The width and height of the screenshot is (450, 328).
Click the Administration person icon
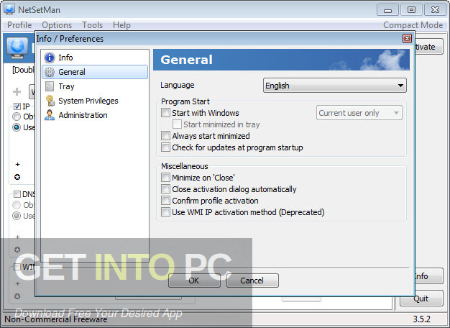click(50, 115)
